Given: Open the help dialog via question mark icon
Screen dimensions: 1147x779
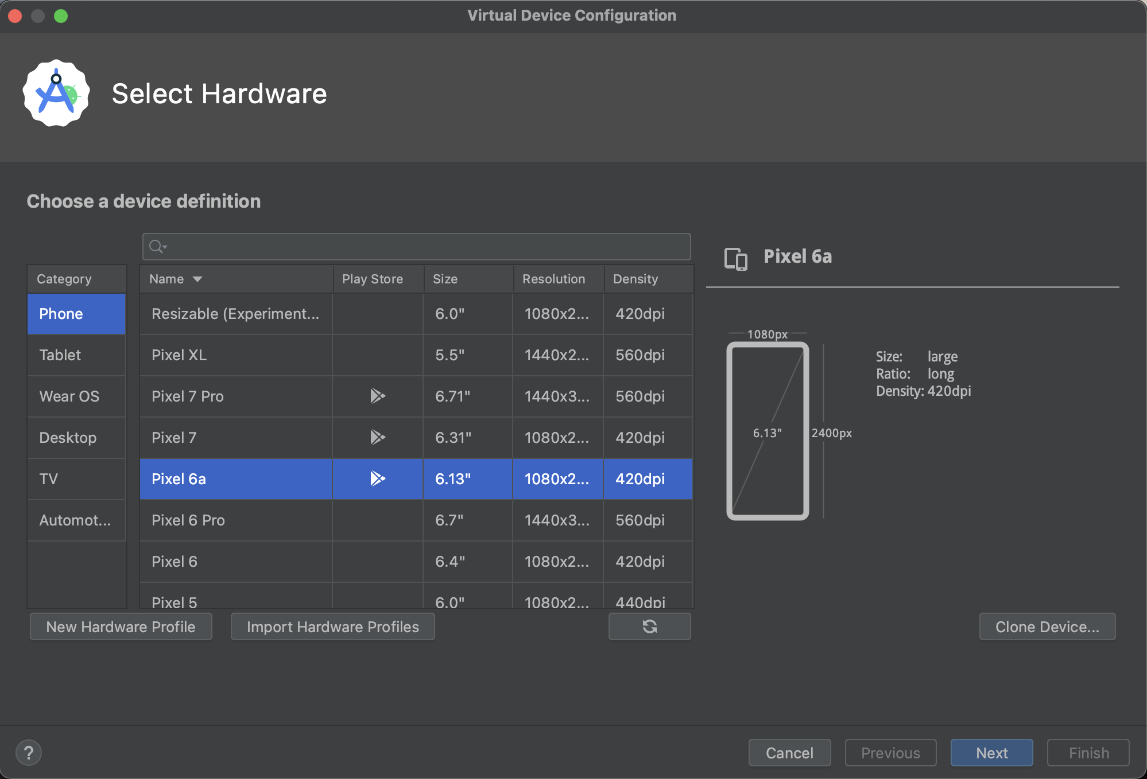Looking at the screenshot, I should click(x=29, y=753).
